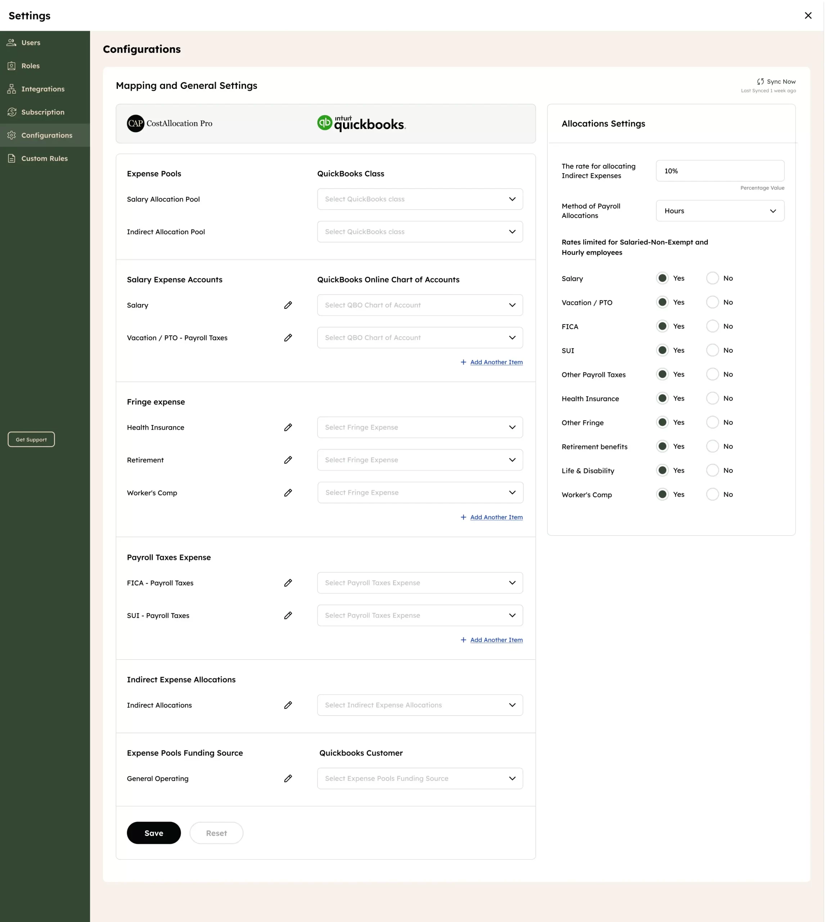Click the Sync Now refresh icon
825x922 pixels.
(x=760, y=82)
